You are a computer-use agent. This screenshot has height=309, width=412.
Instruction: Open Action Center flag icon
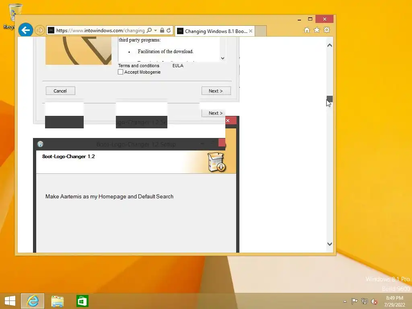click(354, 301)
